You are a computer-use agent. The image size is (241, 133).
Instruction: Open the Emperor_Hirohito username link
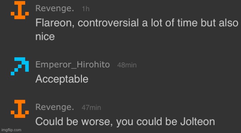pos(73,65)
